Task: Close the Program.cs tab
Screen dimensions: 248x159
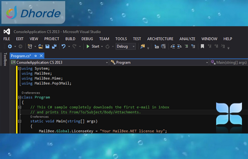Action: click(x=41, y=56)
